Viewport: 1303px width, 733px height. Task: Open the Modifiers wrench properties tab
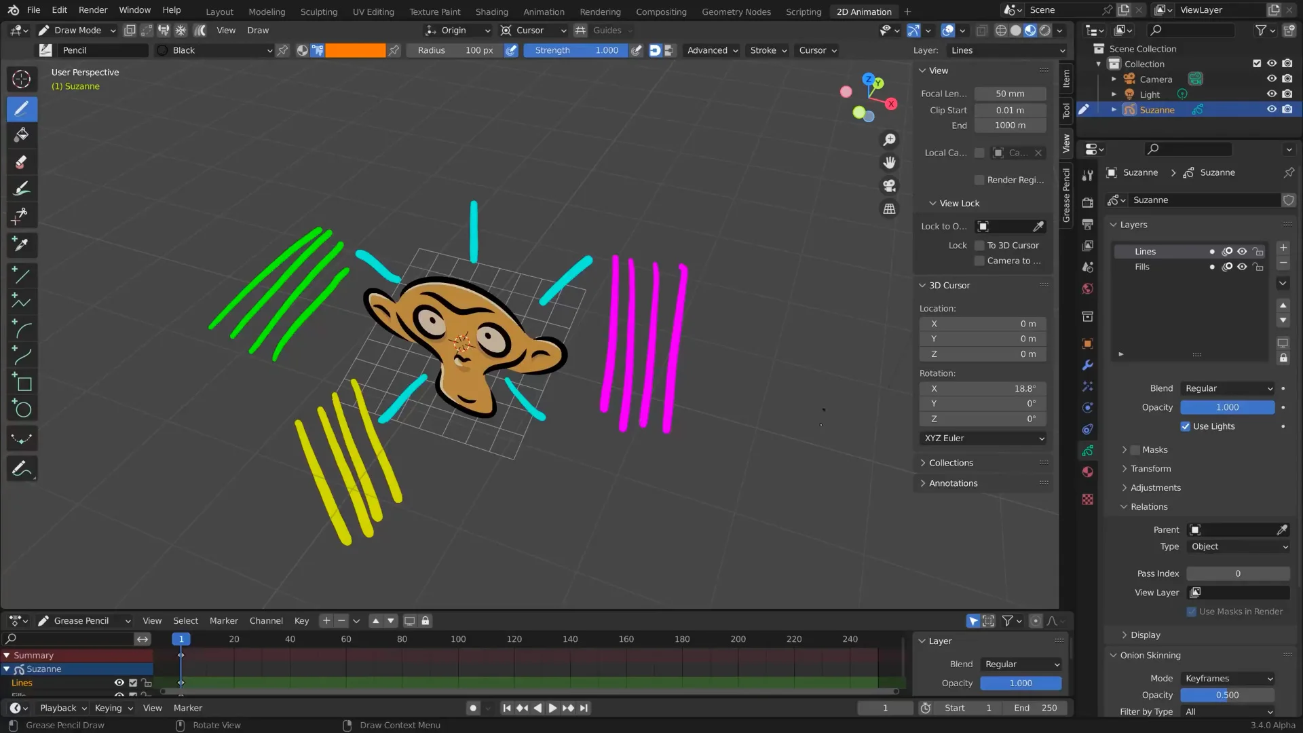coord(1087,364)
